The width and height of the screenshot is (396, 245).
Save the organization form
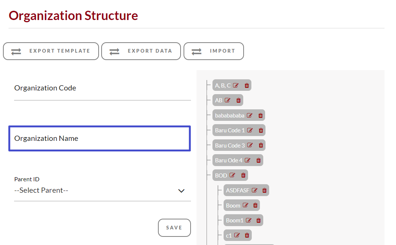[x=174, y=228]
